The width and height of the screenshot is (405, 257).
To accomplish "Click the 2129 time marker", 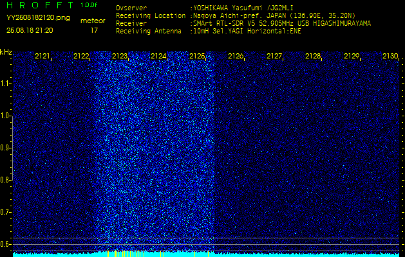I will (x=352, y=56).
